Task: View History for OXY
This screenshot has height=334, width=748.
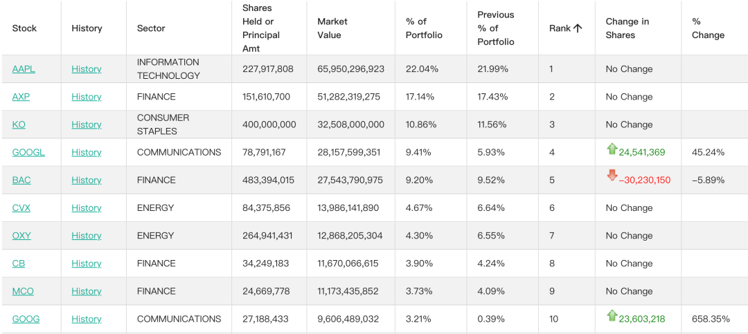Action: coord(87,235)
